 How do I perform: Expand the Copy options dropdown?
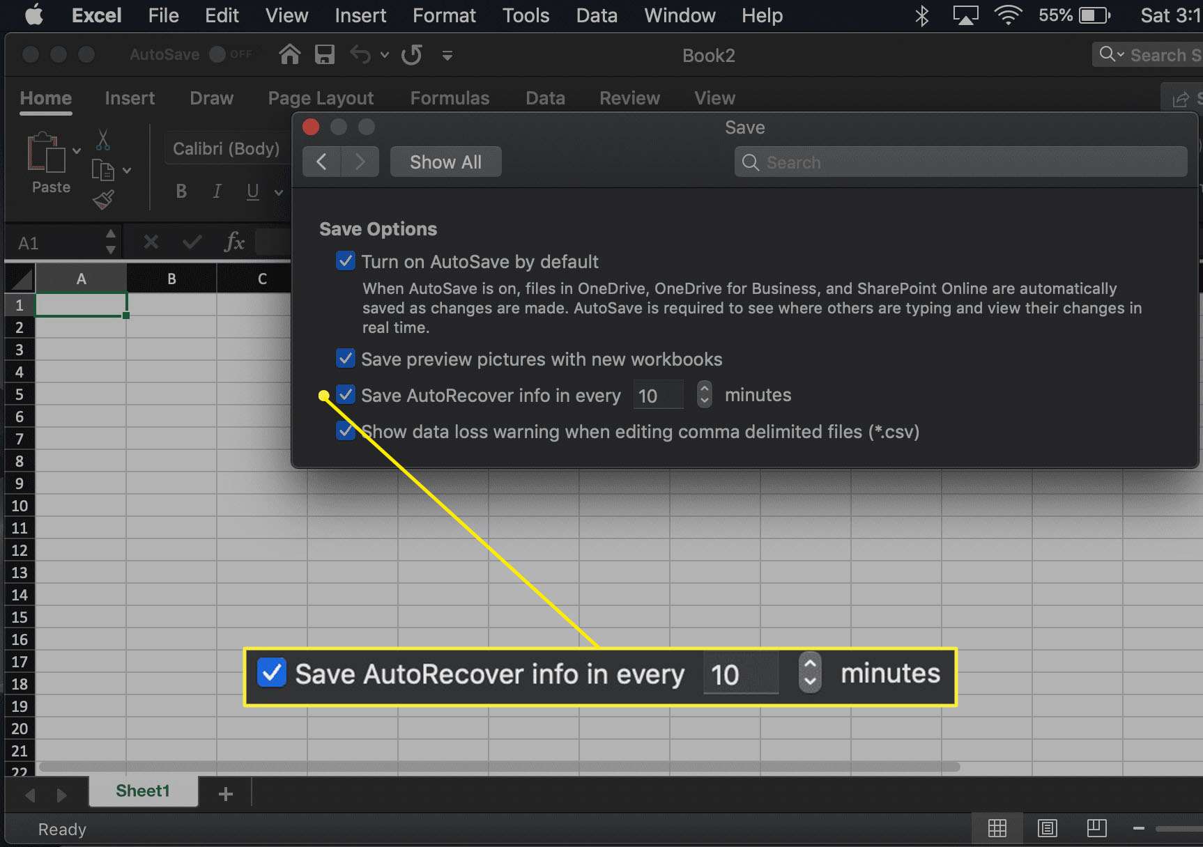pyautogui.click(x=127, y=170)
